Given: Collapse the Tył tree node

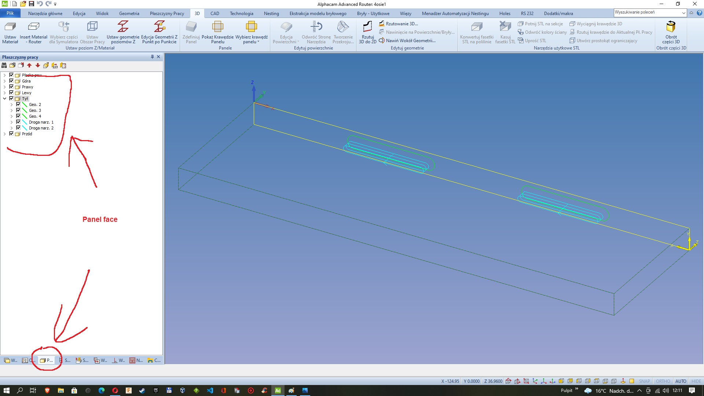Looking at the screenshot, I should [x=4, y=99].
